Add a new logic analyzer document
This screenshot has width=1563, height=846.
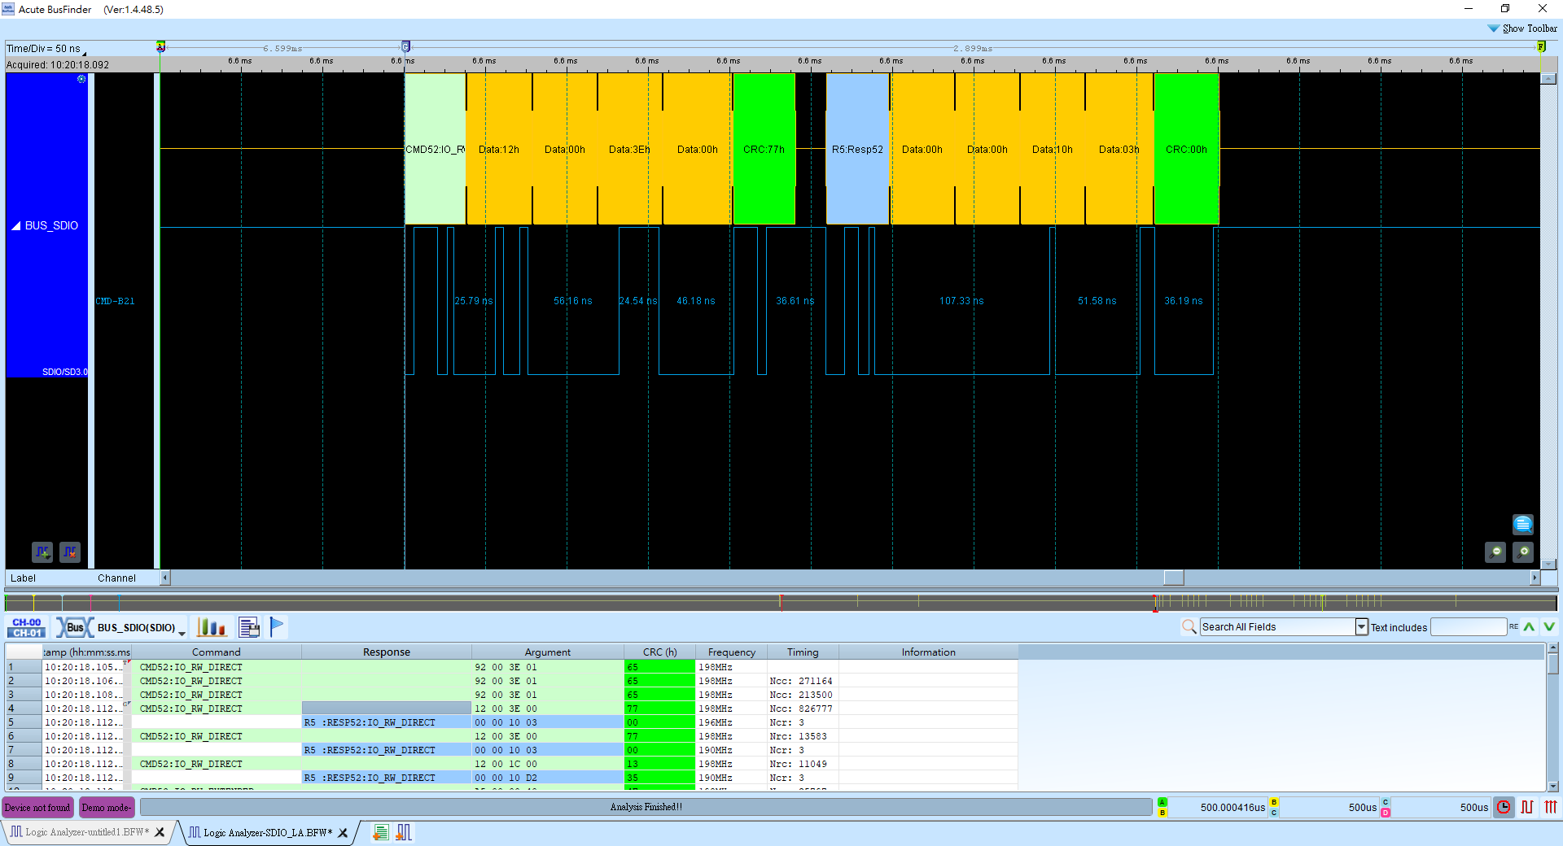[404, 832]
